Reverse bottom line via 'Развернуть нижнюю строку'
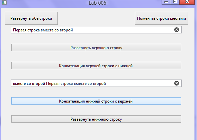Screen dimensions: 197x140 (x=96, y=119)
